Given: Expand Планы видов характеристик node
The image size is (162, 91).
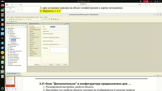Looking at the screenshot, I should pyautogui.click(x=7, y=51).
